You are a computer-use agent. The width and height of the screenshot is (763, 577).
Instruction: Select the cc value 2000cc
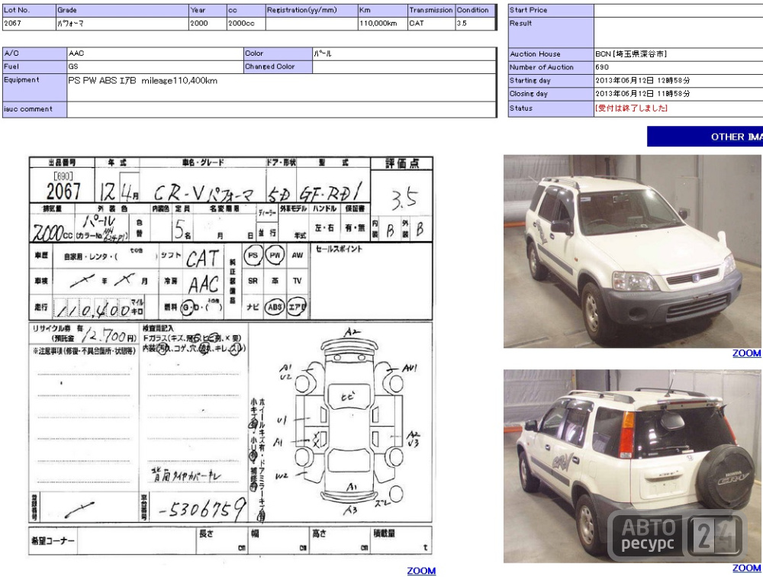coord(241,24)
